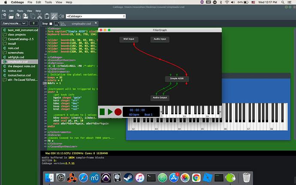Image resolution: width=296 pixels, height=185 pixels.
Task: Open the screenshots folder
Action: click(20, 53)
